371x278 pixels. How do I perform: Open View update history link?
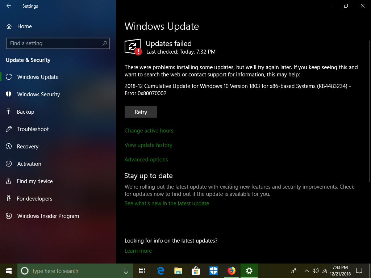(x=148, y=145)
